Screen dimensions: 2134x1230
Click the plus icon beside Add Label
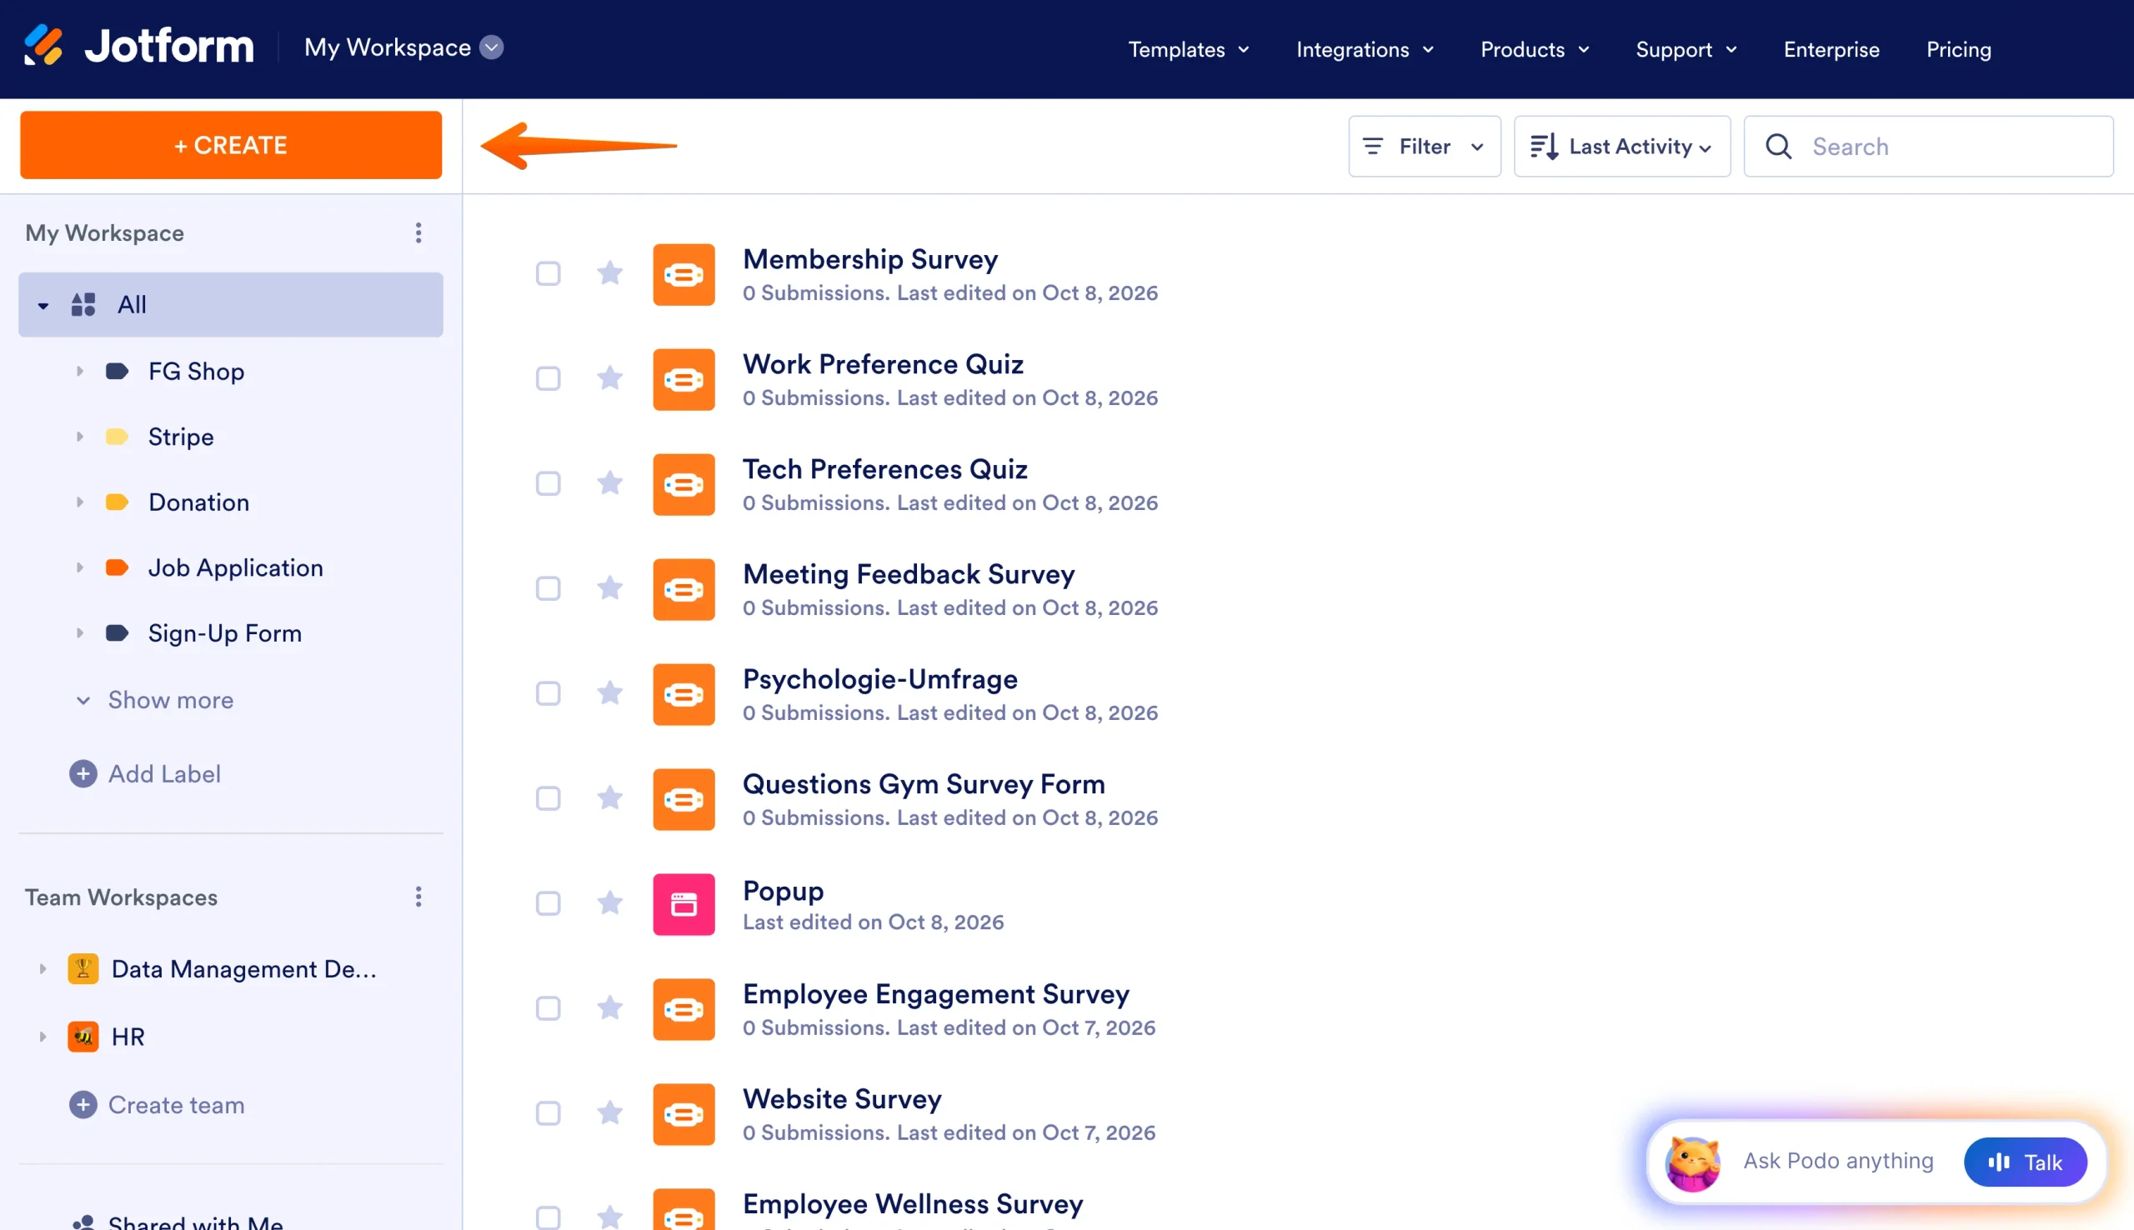[83, 774]
